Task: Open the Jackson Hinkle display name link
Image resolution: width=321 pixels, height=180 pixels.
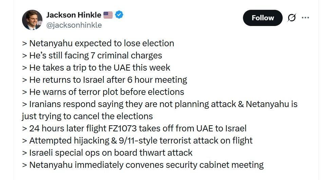Action: (x=74, y=15)
